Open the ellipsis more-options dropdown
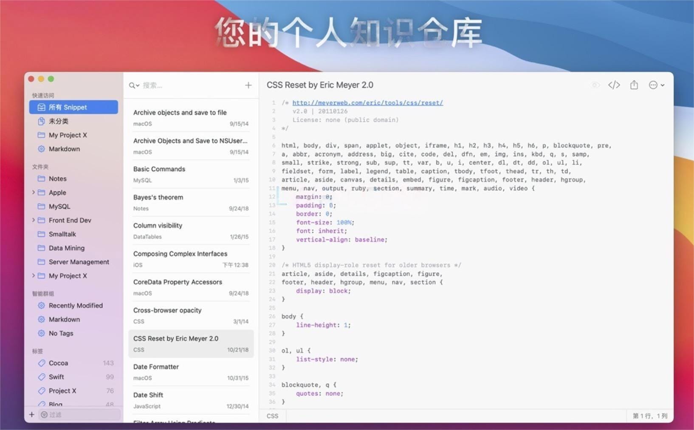 pos(656,85)
